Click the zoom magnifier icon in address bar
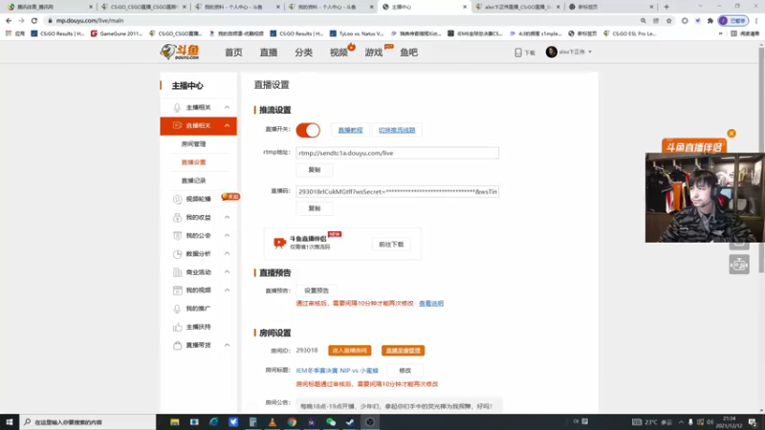The image size is (765, 430). click(643, 20)
